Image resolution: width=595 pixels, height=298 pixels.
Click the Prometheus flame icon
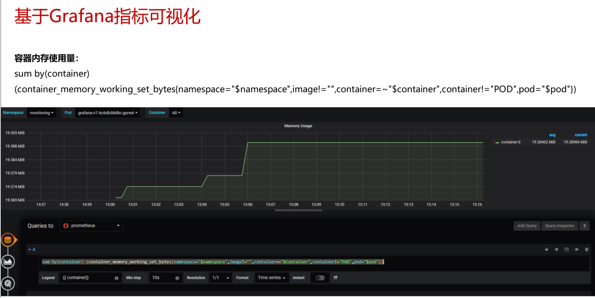click(x=66, y=226)
